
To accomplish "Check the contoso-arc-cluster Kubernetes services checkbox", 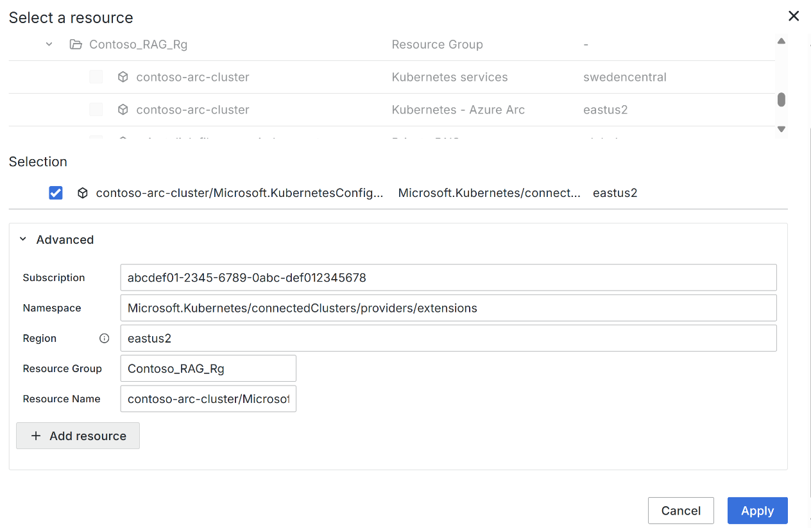I will click(x=96, y=77).
